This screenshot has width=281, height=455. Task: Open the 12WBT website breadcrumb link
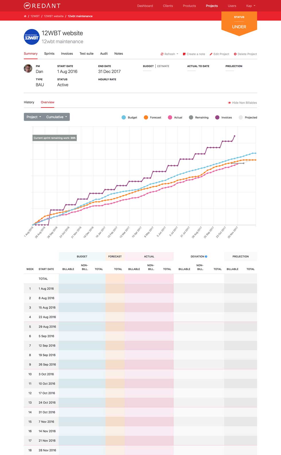(54, 16)
